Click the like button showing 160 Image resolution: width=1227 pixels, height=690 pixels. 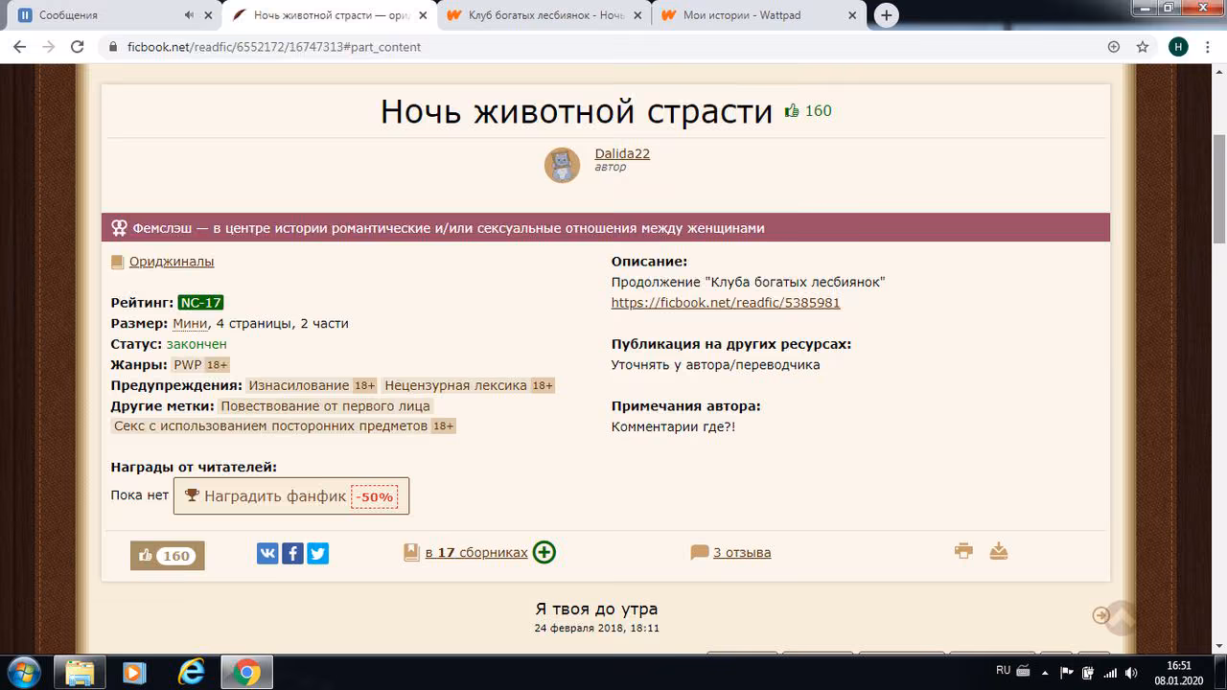pyautogui.click(x=167, y=556)
